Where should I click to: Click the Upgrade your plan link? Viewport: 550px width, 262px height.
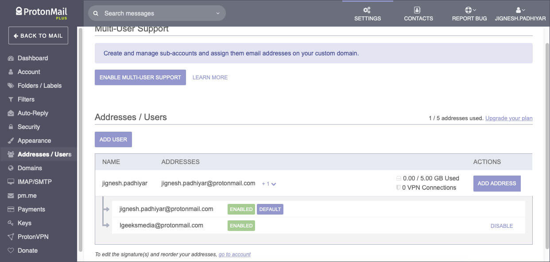509,118
